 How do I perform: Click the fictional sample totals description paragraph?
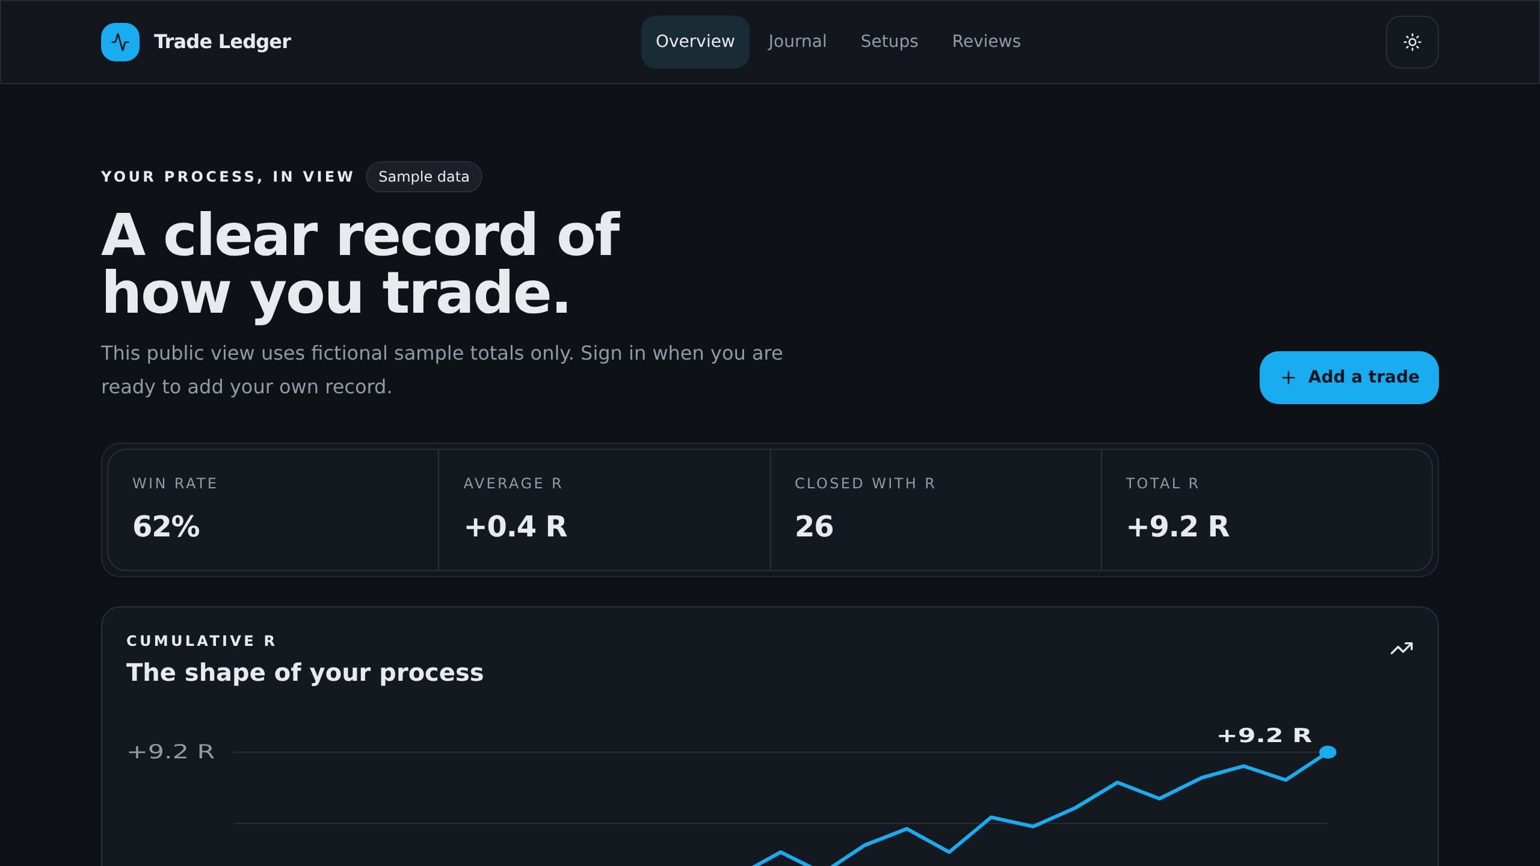(x=442, y=369)
